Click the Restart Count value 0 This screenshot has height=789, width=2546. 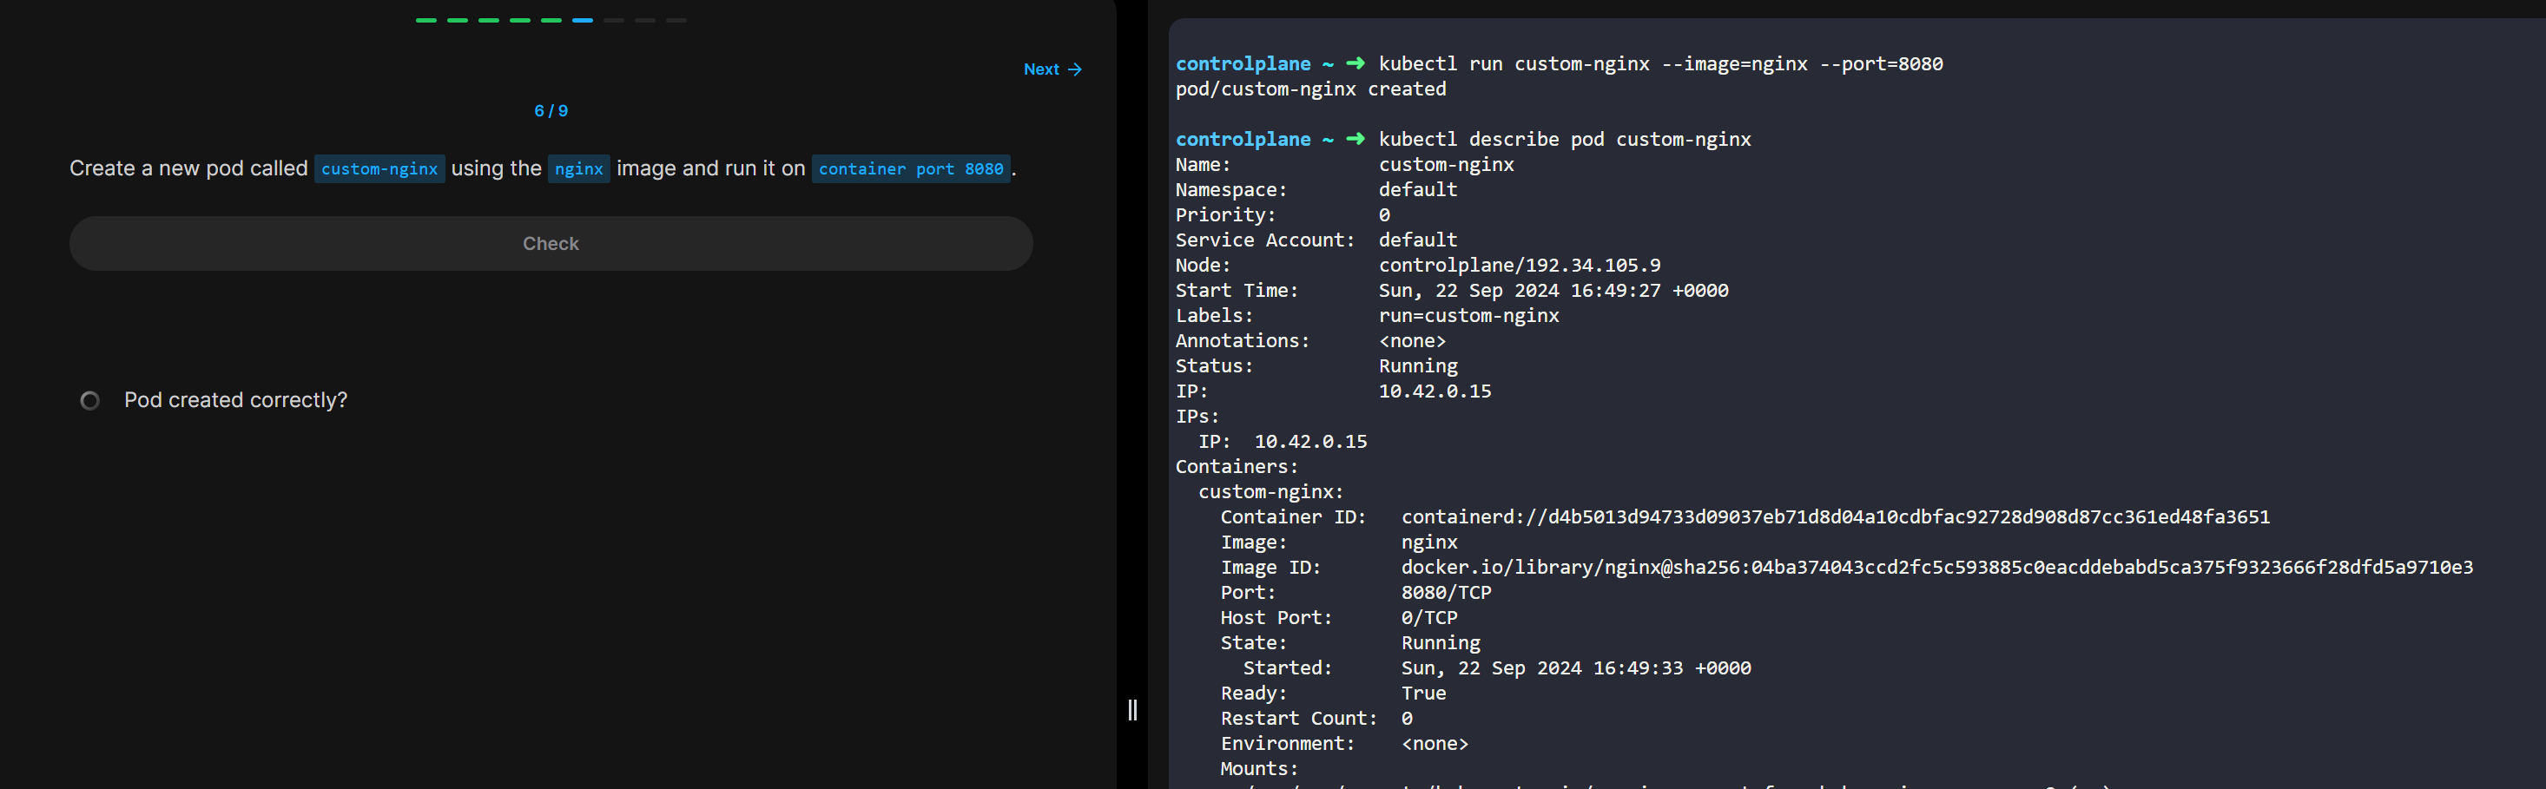1407,719
